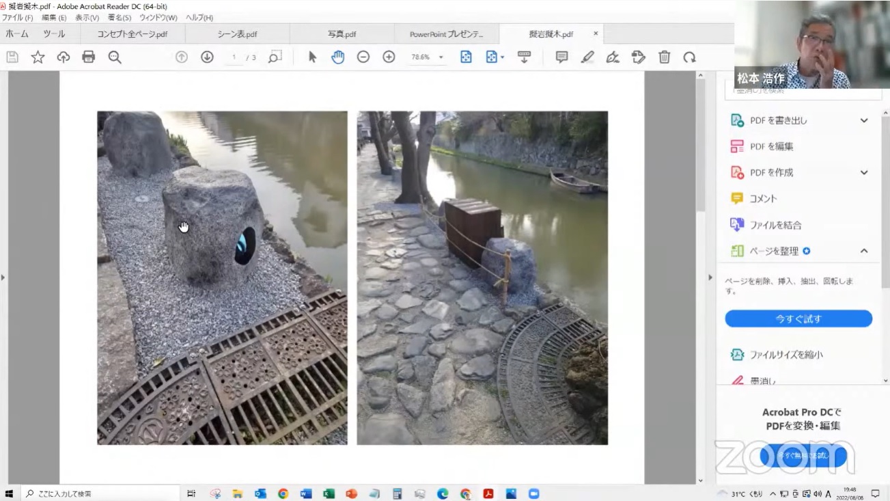The height and width of the screenshot is (501, 890).
Task: Select the highlighter pen tool
Action: coord(587,57)
